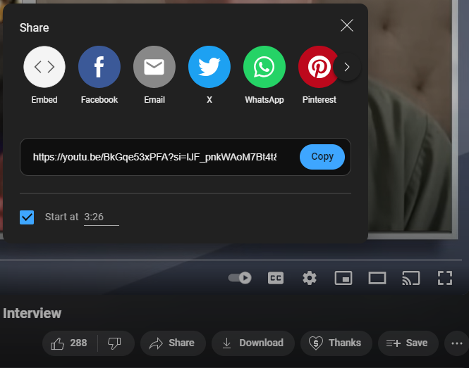
Task: Enter full screen mode
Action: coord(444,278)
